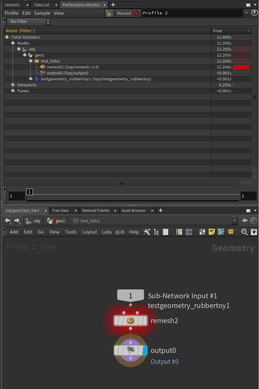Click the background image icon in network toolbar
Image resolution: width=259 pixels, height=389 pixels.
tap(221, 232)
